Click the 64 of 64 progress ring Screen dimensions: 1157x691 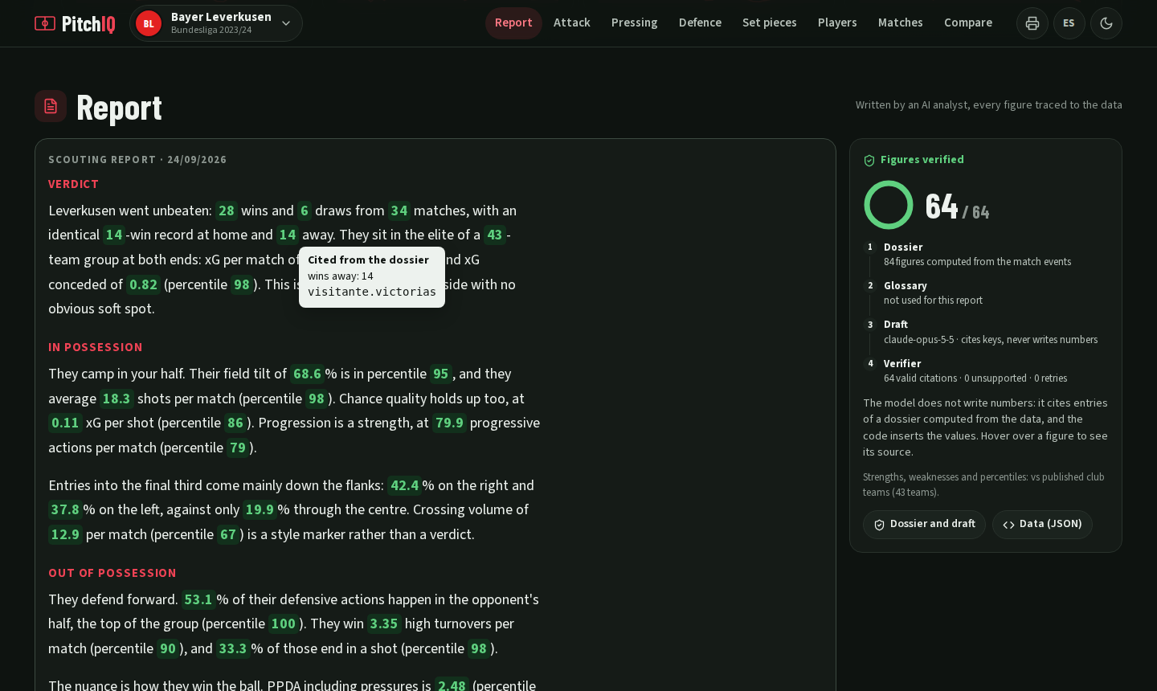coord(889,205)
